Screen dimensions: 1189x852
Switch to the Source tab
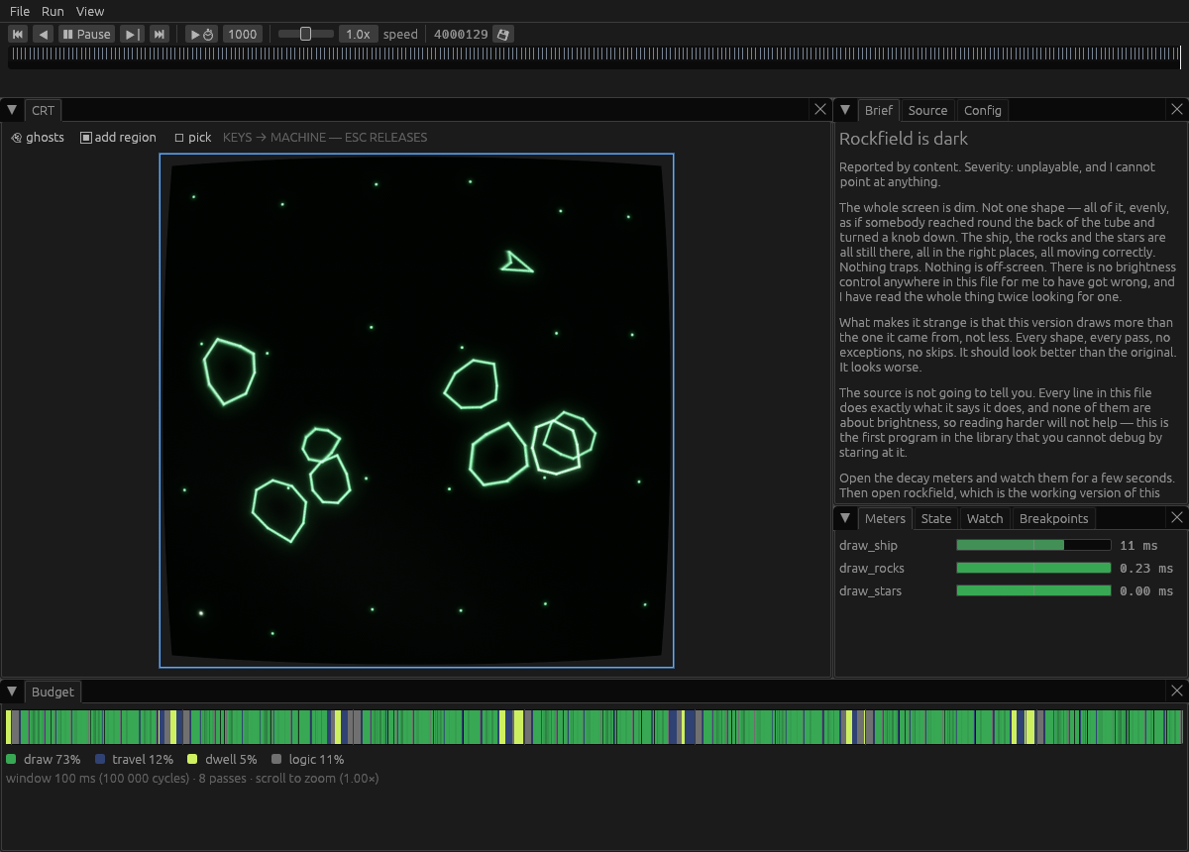click(927, 110)
